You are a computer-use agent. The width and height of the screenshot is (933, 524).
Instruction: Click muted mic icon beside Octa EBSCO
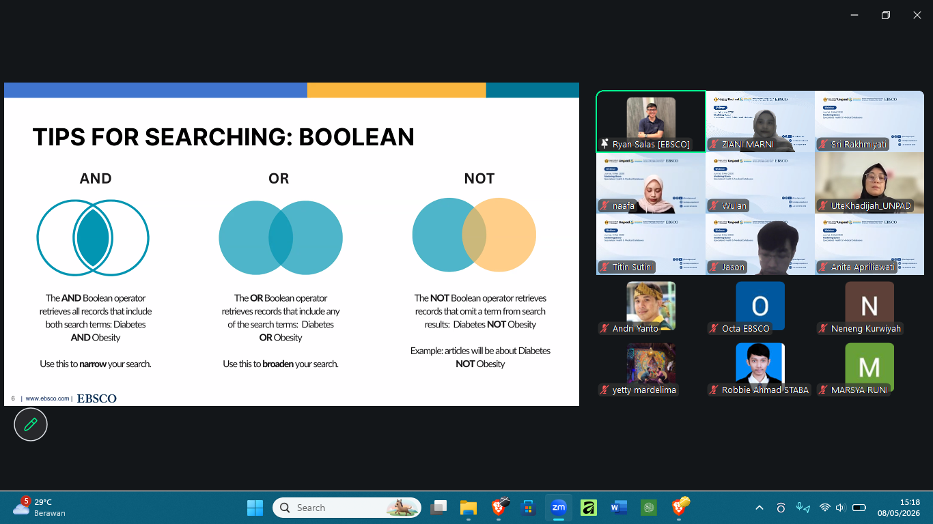point(714,329)
